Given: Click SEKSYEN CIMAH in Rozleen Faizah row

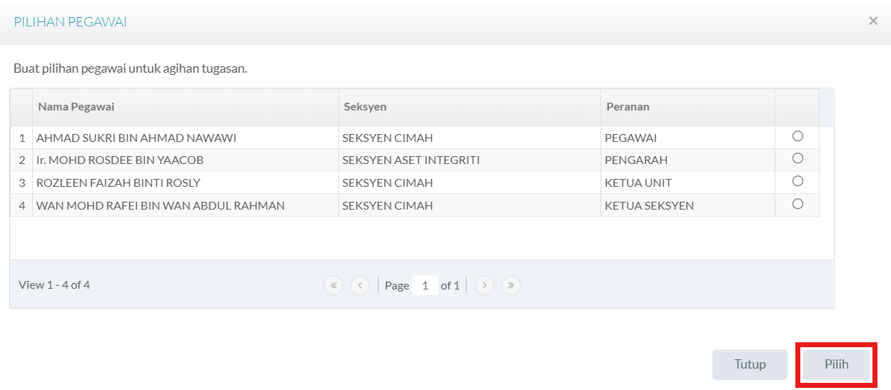Looking at the screenshot, I should coord(469,183).
